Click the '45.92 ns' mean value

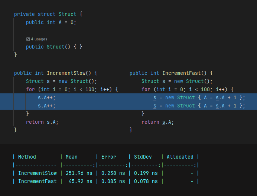(x=81, y=181)
